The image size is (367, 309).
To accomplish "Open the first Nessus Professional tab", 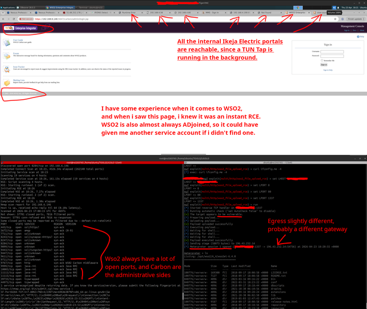I will 18,13.
